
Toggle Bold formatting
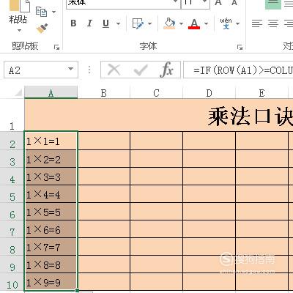coord(73,23)
